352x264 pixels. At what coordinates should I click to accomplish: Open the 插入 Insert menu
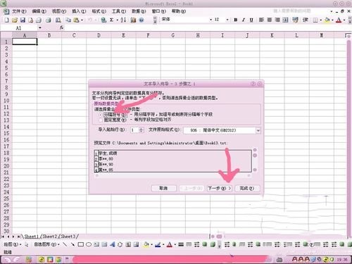point(79,11)
